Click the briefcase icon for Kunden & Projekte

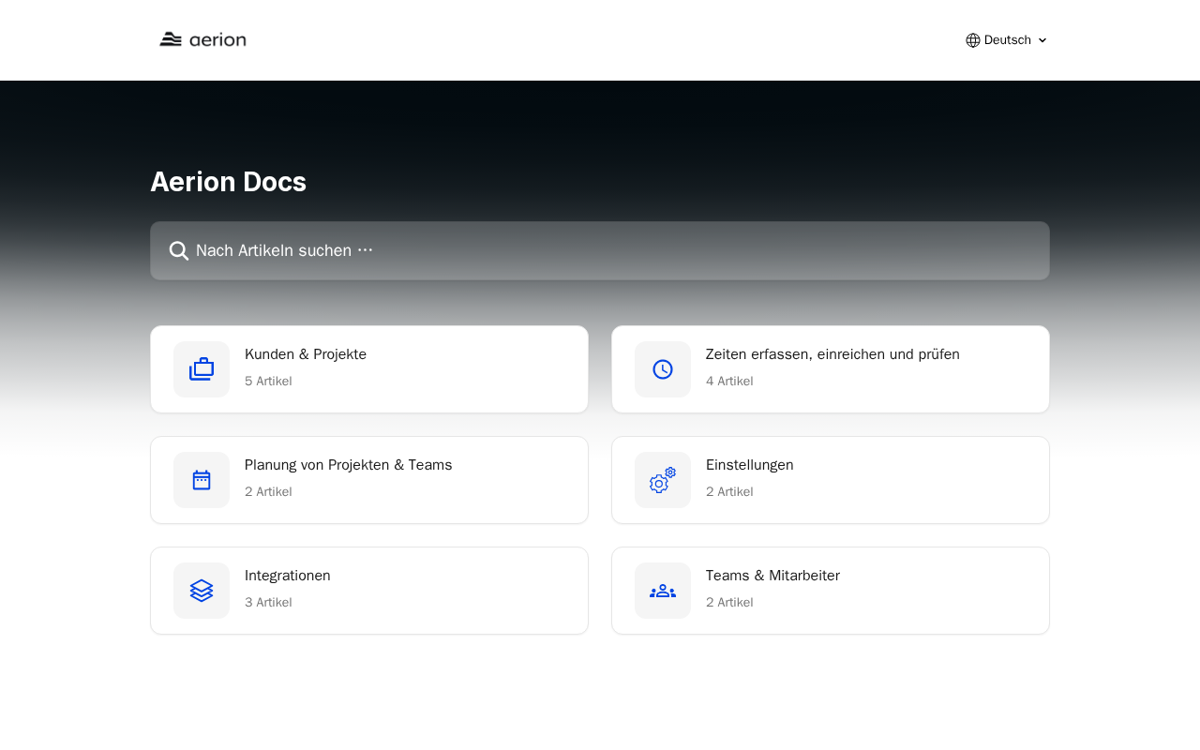pos(202,369)
